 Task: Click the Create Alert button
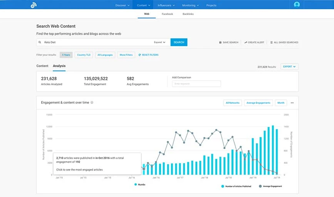tap(254, 43)
